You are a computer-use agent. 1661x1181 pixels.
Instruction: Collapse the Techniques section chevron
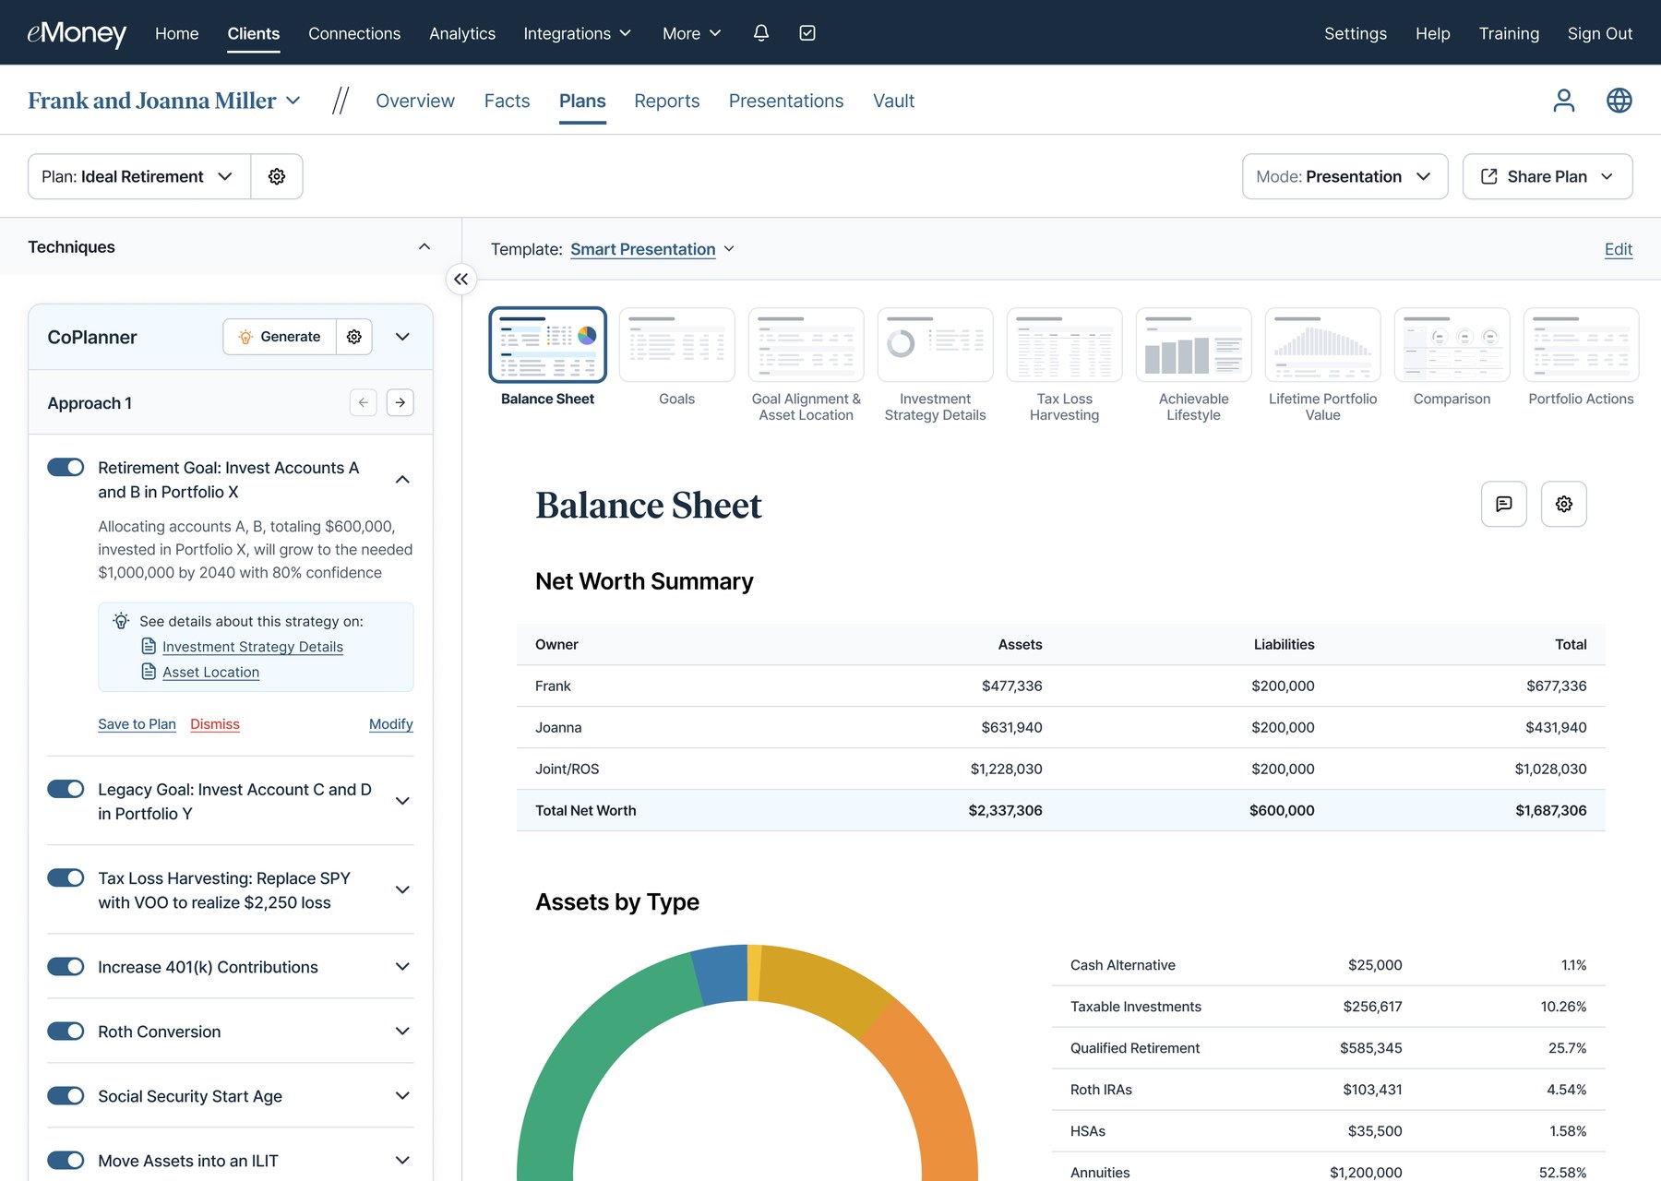(x=424, y=246)
